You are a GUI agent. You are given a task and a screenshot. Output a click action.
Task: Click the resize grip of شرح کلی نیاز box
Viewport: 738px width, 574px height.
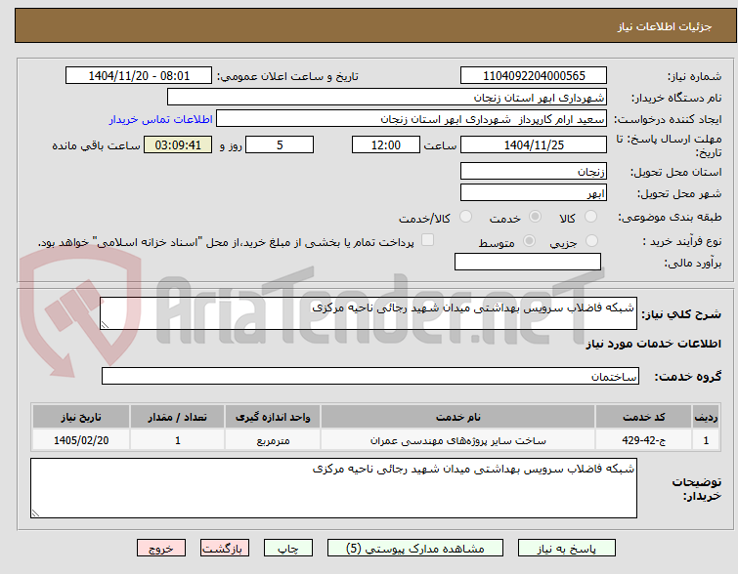click(105, 325)
